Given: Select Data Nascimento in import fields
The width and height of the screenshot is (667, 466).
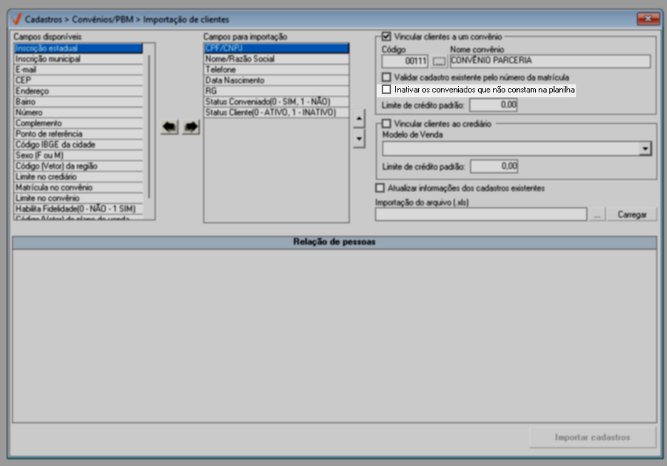Looking at the screenshot, I should [277, 80].
